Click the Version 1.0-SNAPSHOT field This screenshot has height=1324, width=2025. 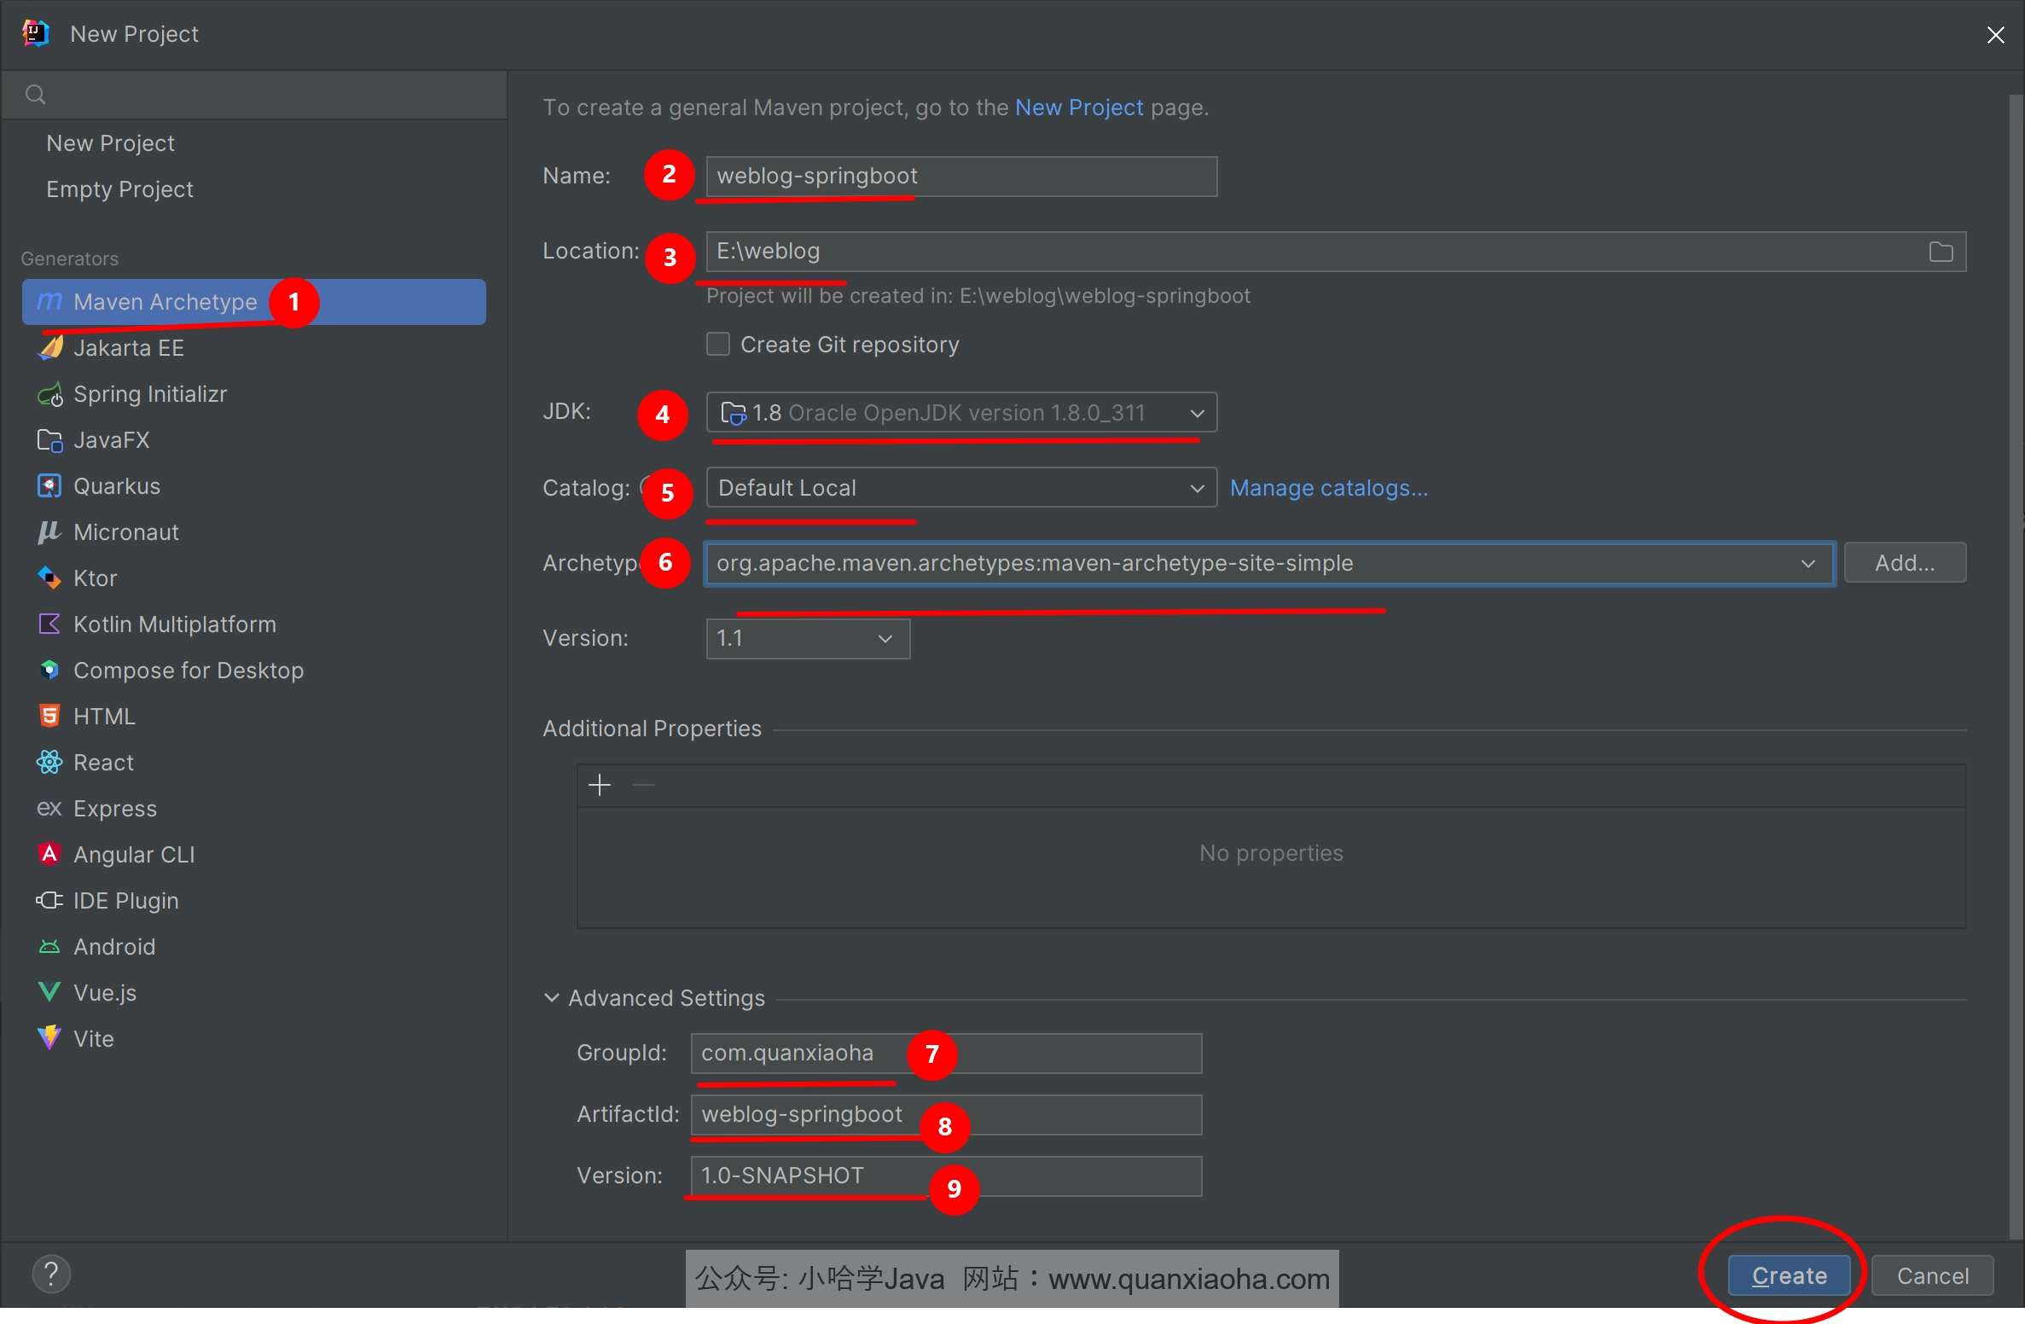(x=946, y=1176)
